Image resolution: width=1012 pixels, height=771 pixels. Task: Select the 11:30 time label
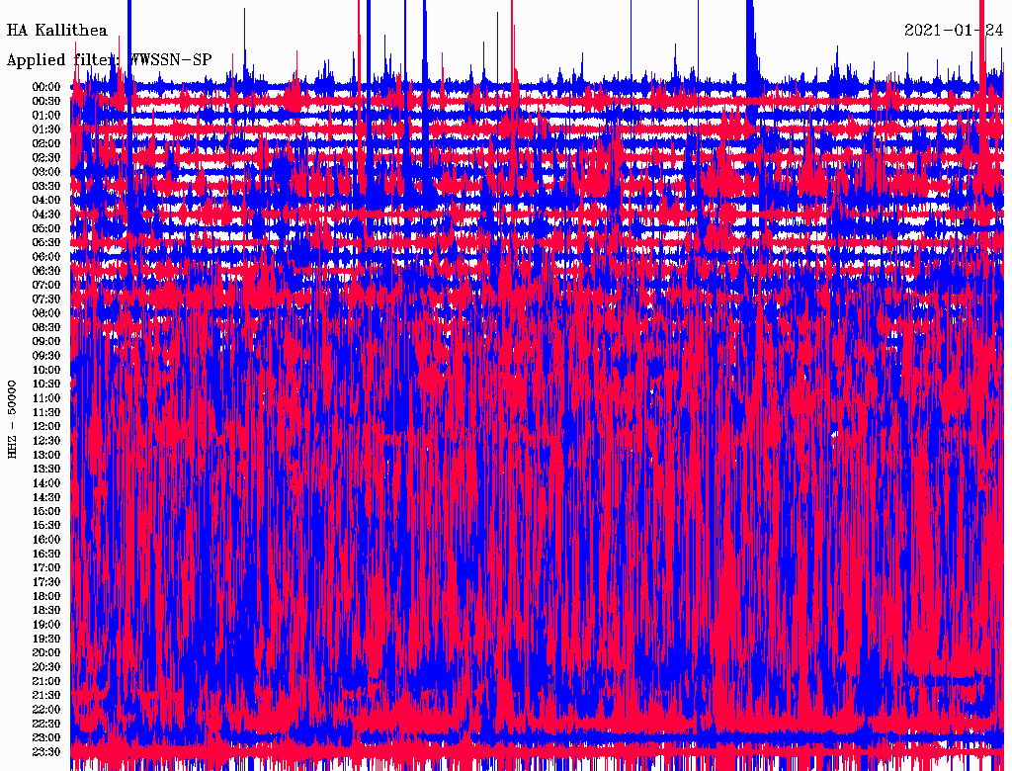click(46, 412)
